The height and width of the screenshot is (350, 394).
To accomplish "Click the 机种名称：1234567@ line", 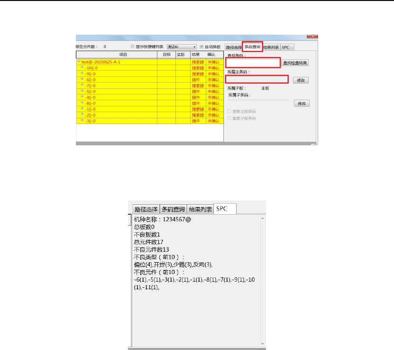I will click(x=162, y=219).
